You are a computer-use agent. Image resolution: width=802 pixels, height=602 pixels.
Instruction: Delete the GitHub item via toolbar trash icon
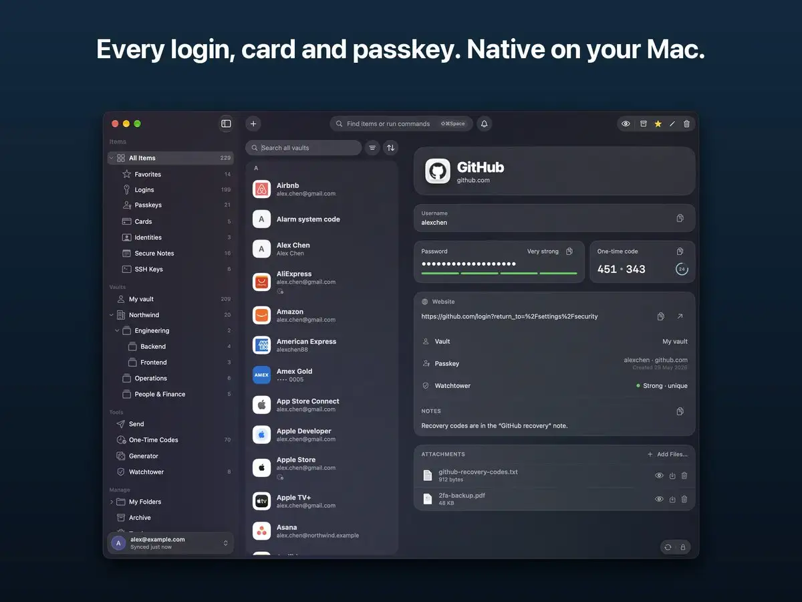(687, 124)
